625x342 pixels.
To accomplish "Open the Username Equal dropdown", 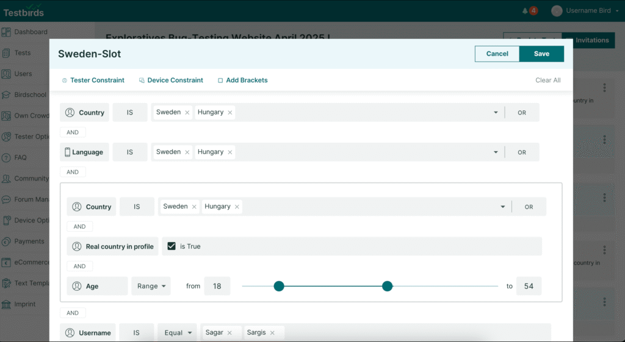I will click(x=178, y=332).
